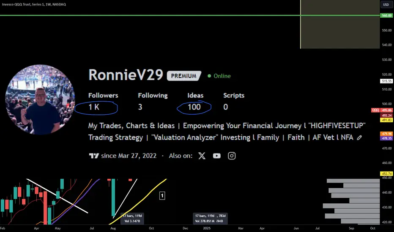Click the 479.98 orange price label
This screenshot has height=232, width=394.
386,134
